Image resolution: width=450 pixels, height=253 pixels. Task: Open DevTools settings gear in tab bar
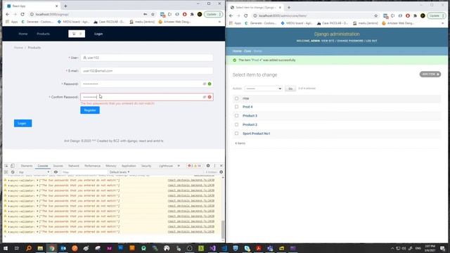208,166
